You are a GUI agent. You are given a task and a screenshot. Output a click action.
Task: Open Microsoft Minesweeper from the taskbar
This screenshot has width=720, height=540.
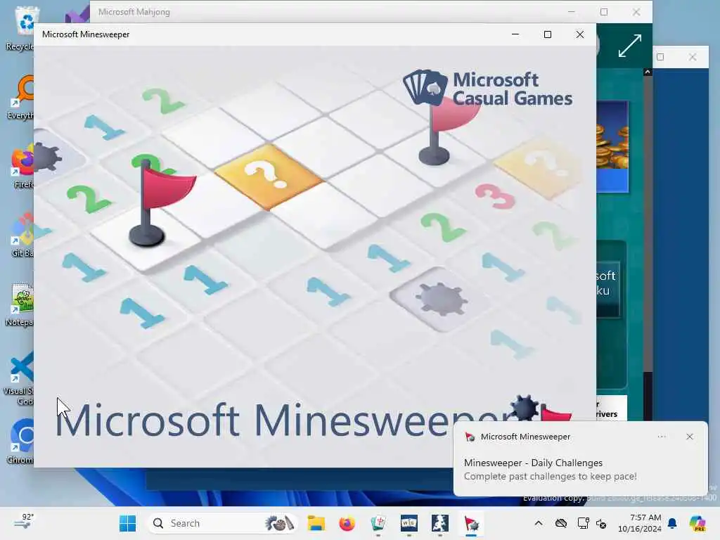click(471, 523)
